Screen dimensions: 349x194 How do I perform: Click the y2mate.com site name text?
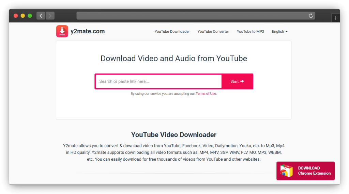tap(87, 31)
